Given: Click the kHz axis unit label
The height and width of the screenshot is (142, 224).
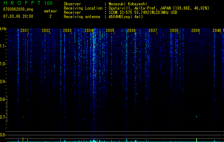Looking at the screenshot, I should [3, 29].
